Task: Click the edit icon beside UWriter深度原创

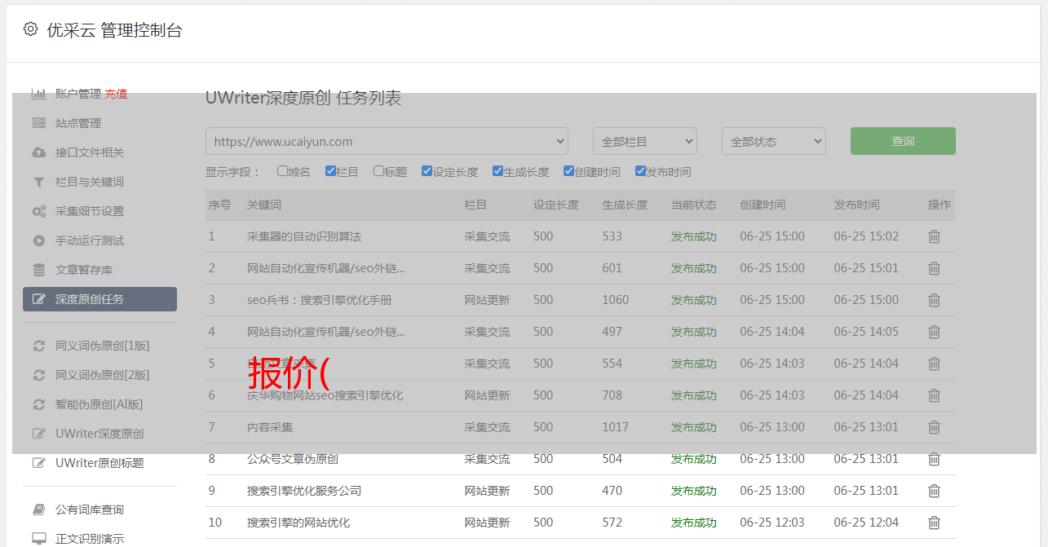Action: (x=38, y=434)
